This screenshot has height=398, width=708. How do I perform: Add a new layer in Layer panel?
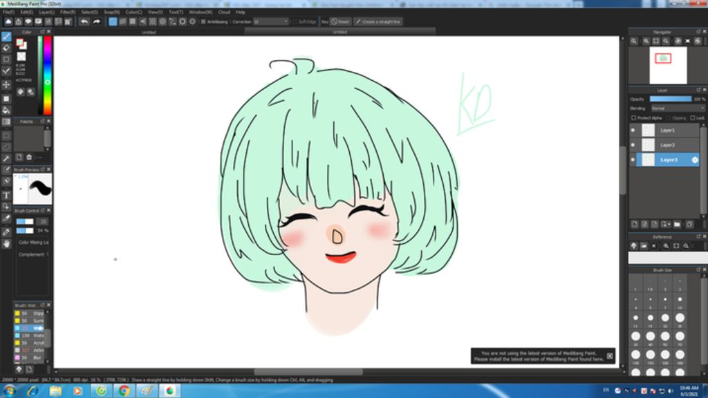click(x=635, y=225)
